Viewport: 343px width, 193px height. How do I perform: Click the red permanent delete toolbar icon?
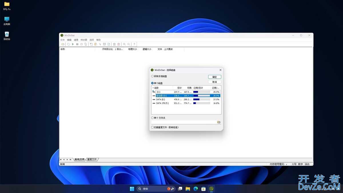[119, 44]
